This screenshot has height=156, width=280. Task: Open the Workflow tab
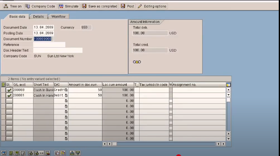point(59,17)
